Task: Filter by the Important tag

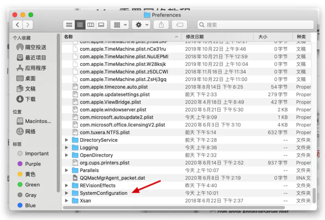Action: click(33, 153)
